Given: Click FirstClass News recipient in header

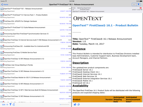Looking at the screenshot, I should point(85,10).
